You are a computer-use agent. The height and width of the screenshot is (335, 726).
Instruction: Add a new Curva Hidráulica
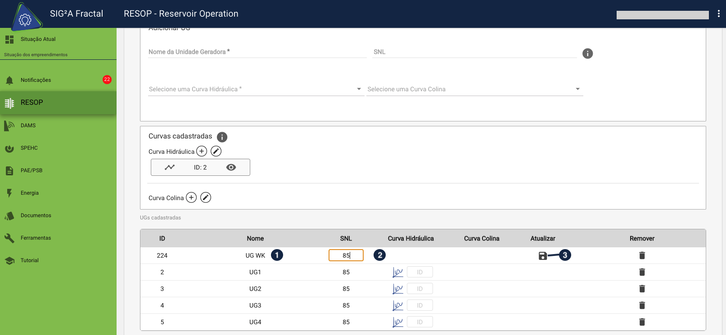click(202, 151)
